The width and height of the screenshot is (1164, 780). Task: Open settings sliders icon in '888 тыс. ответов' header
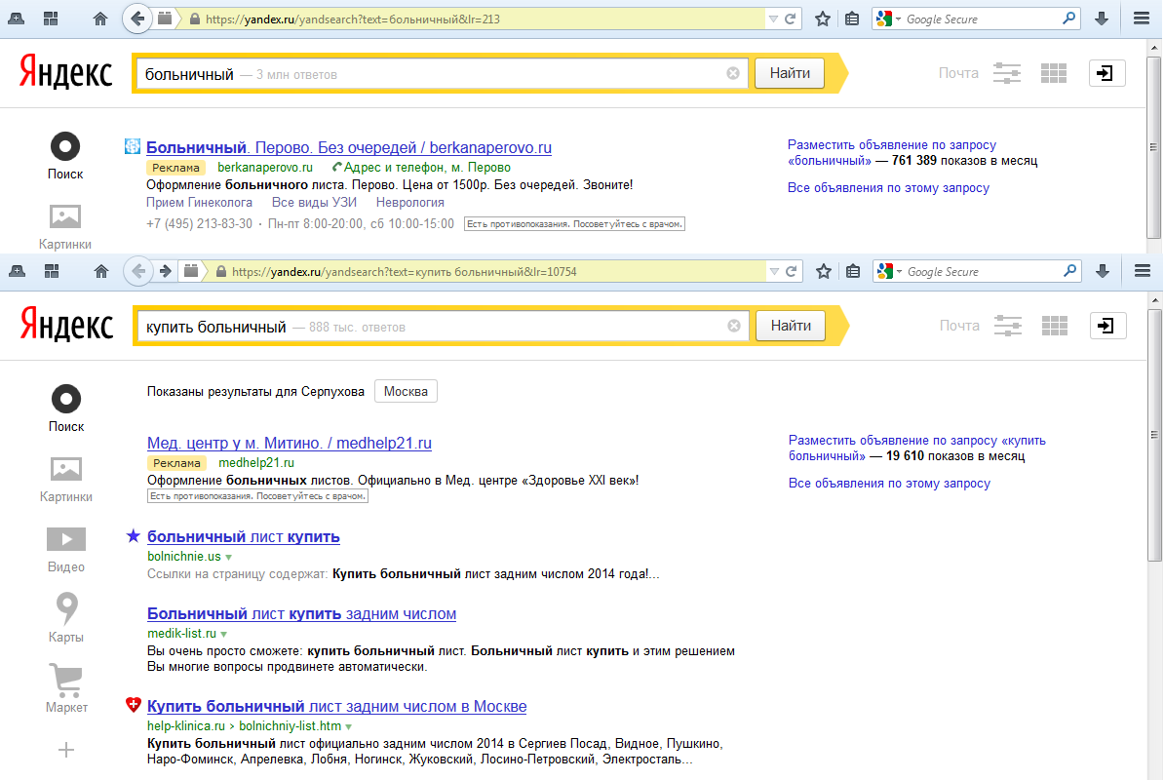(x=1007, y=325)
